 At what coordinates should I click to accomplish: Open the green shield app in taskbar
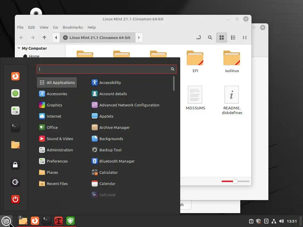[70, 221]
